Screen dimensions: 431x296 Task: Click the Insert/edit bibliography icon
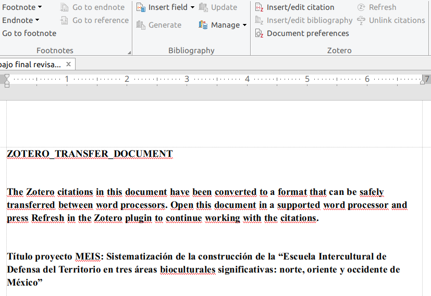(259, 20)
